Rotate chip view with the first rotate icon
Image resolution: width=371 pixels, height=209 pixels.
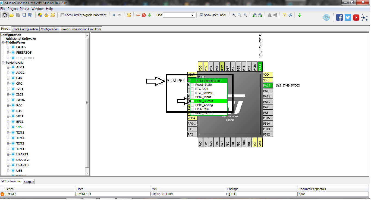254,15
